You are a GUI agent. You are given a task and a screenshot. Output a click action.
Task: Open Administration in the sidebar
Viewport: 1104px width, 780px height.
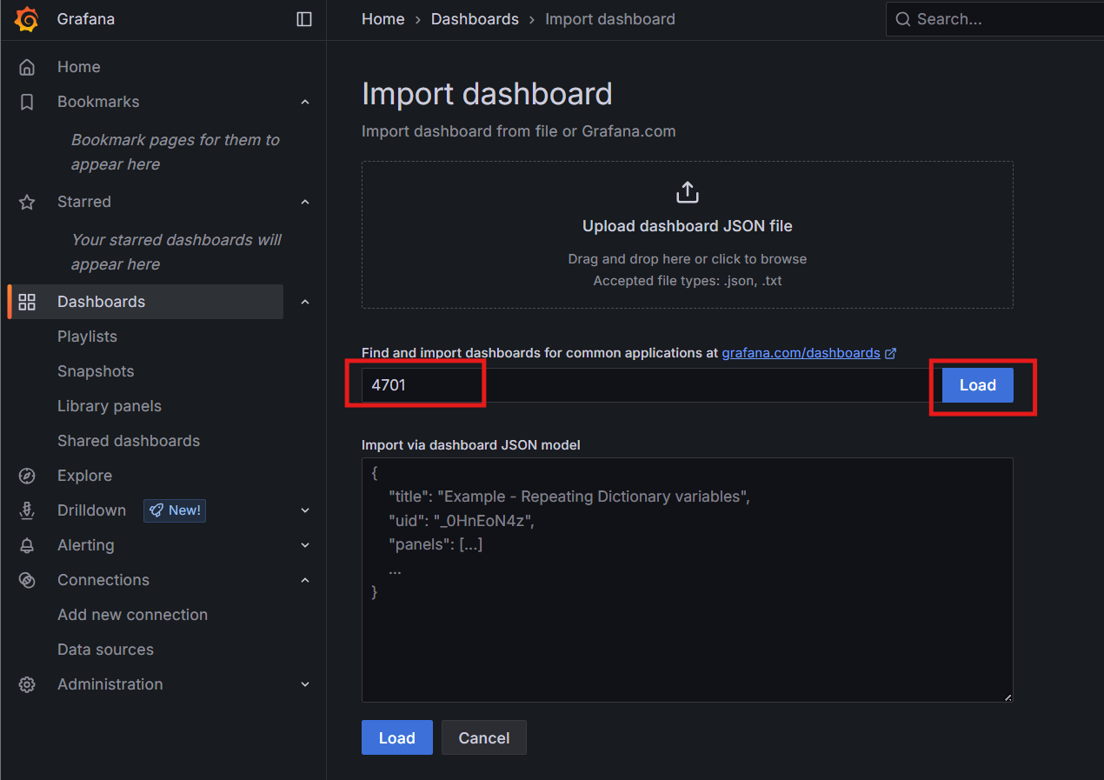(110, 684)
